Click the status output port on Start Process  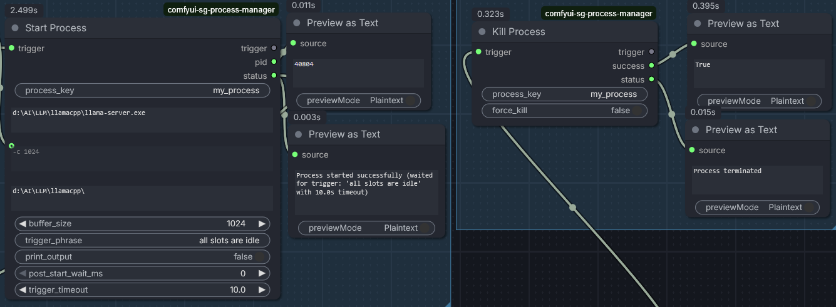click(274, 76)
